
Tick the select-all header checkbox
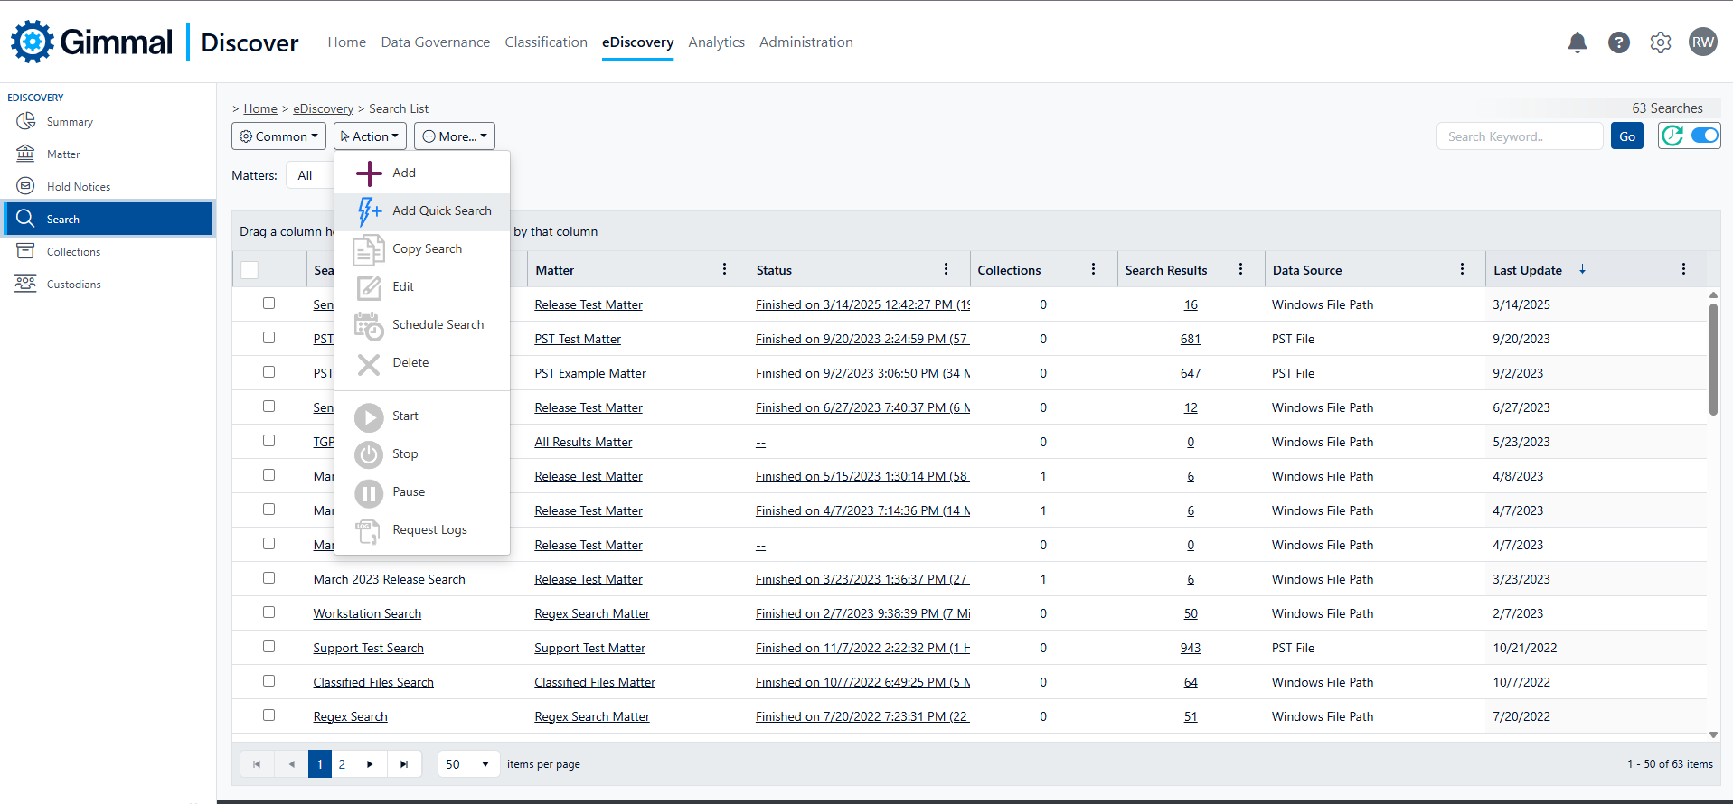250,270
